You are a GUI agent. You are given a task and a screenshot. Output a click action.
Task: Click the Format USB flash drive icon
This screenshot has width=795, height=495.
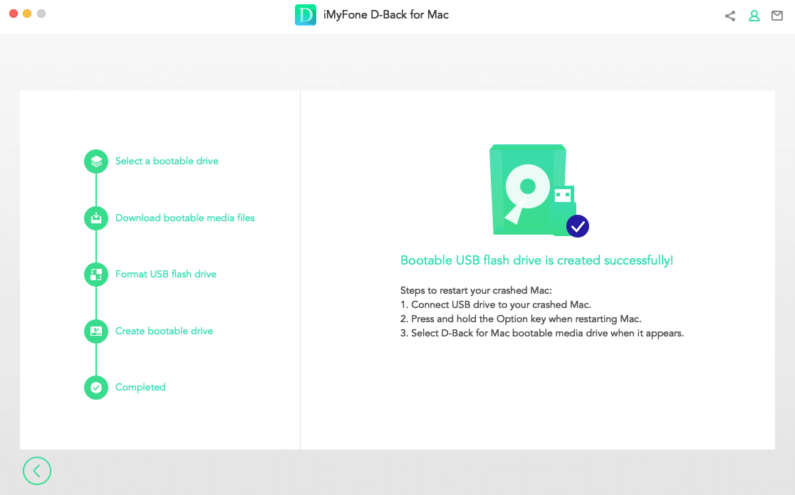[x=96, y=275]
